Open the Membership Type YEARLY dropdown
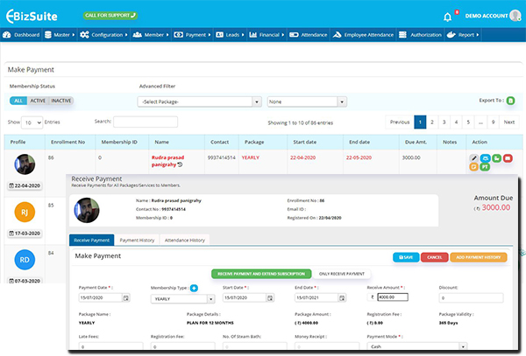 point(182,299)
